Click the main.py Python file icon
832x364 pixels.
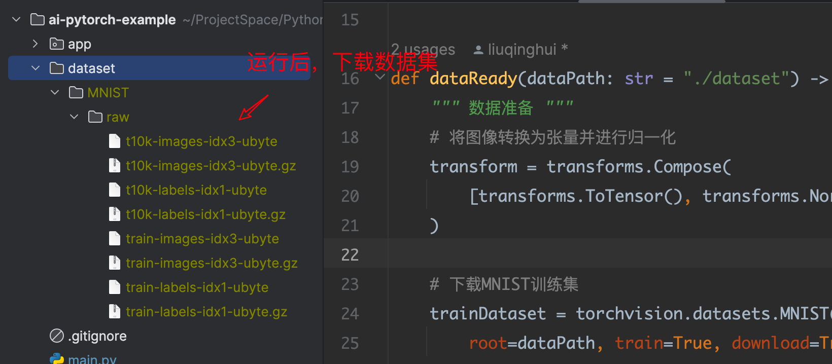(56, 359)
